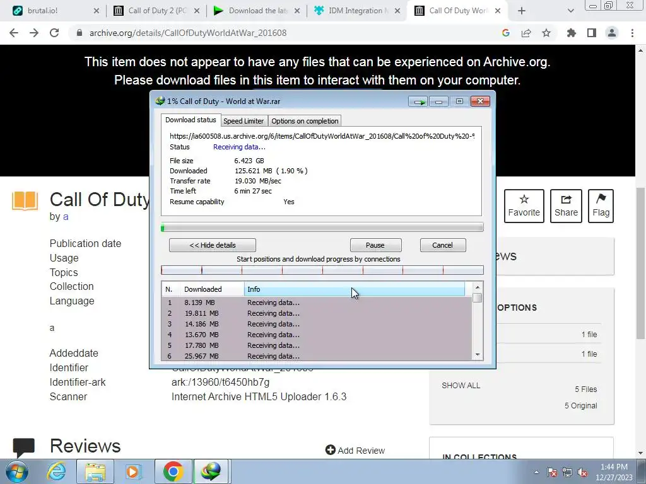Click the connections progress strip
This screenshot has height=484, width=646.
click(x=322, y=270)
